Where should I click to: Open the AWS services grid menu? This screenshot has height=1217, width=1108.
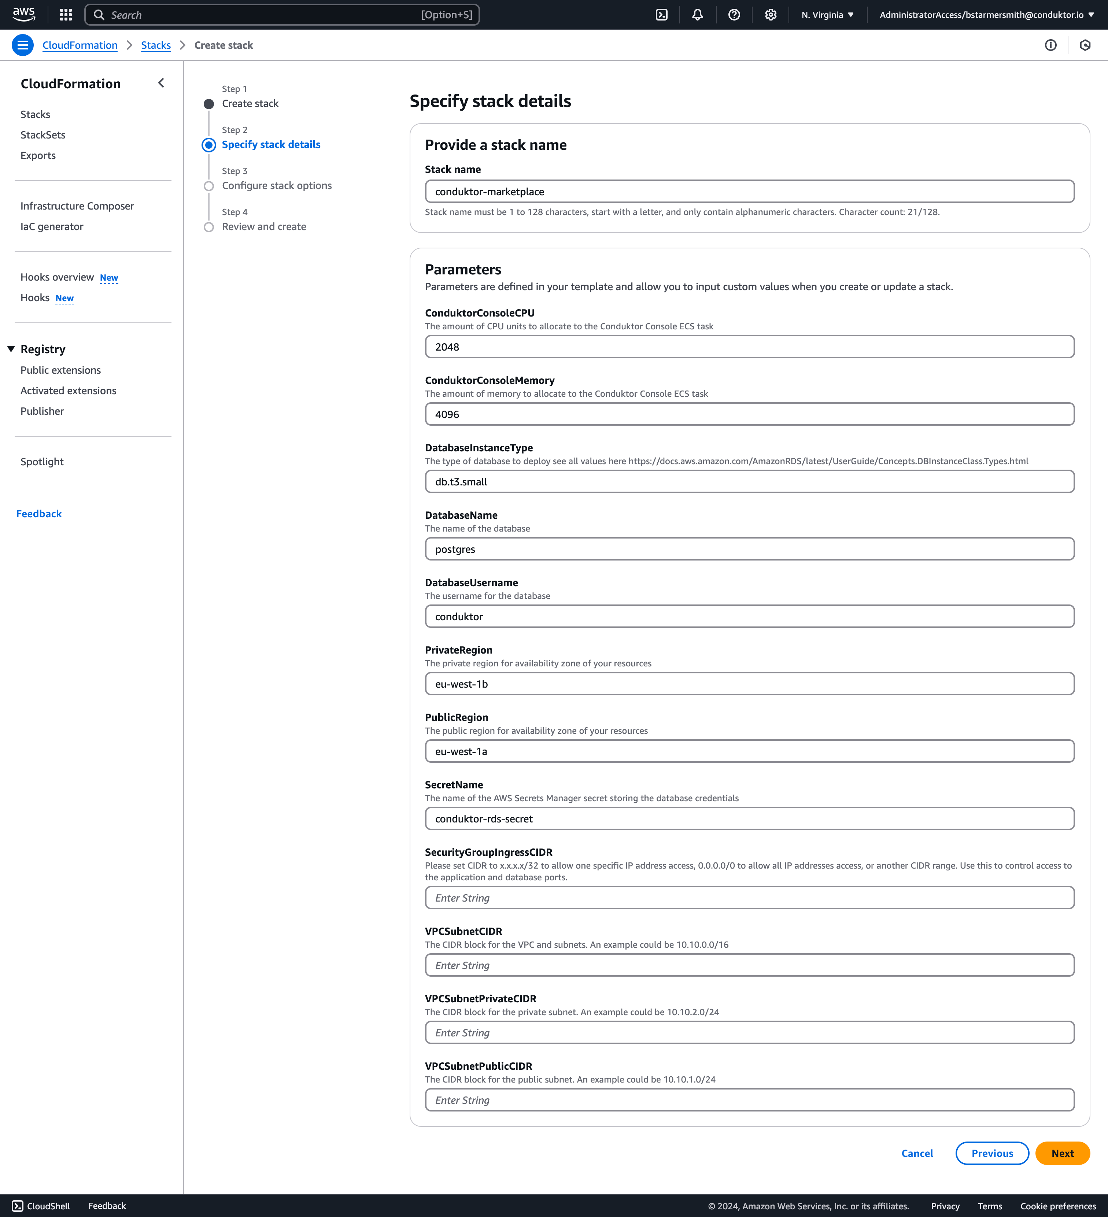tap(65, 15)
